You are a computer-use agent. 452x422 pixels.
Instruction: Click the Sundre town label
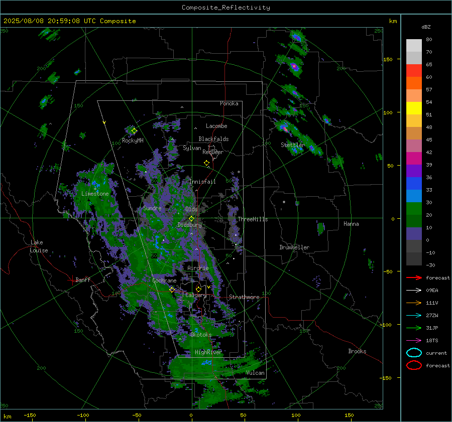click(152, 208)
